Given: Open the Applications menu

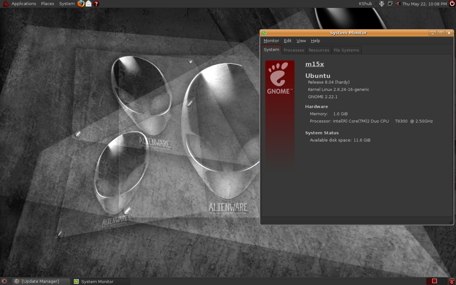Looking at the screenshot, I should (24, 4).
